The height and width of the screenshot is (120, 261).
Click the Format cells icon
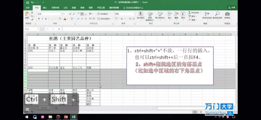(x=183, y=14)
